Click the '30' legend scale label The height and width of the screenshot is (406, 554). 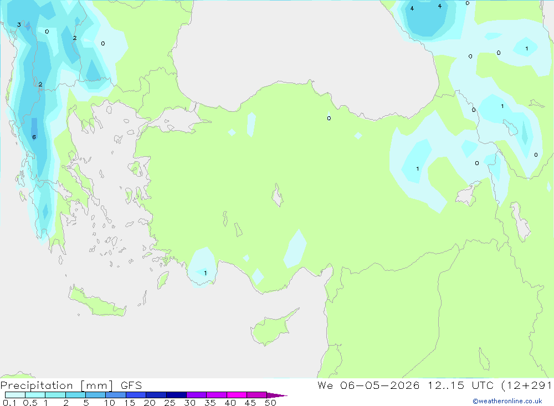(189, 403)
